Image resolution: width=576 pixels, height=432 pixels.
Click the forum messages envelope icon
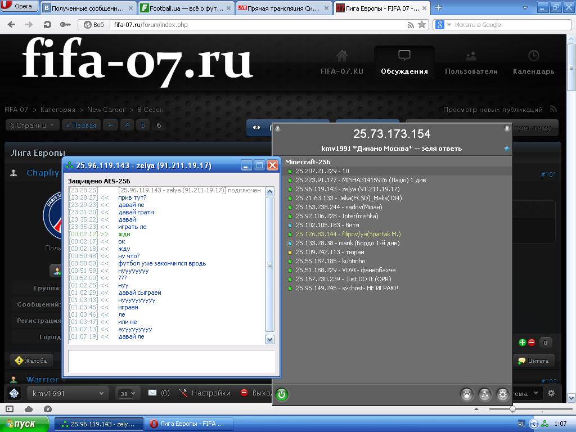(152, 393)
